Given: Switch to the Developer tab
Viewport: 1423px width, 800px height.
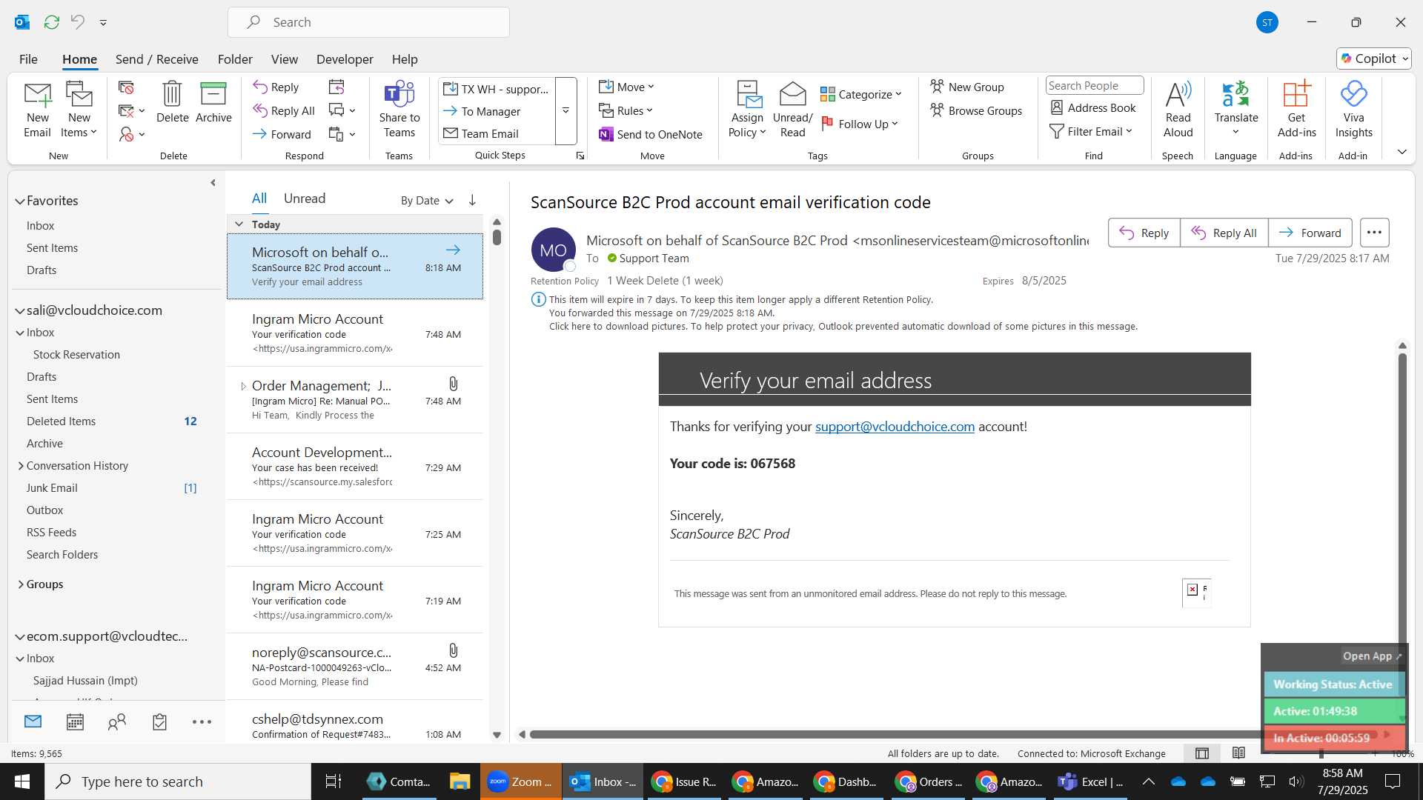Looking at the screenshot, I should click(345, 59).
